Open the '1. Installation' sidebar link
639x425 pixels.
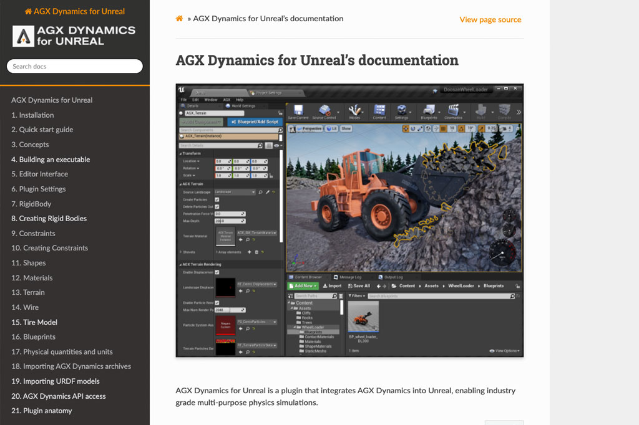pos(32,115)
